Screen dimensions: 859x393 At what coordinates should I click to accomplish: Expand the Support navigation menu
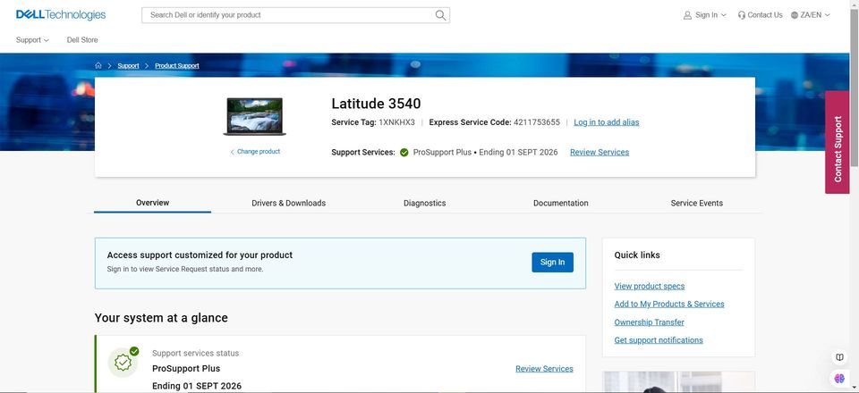(32, 40)
